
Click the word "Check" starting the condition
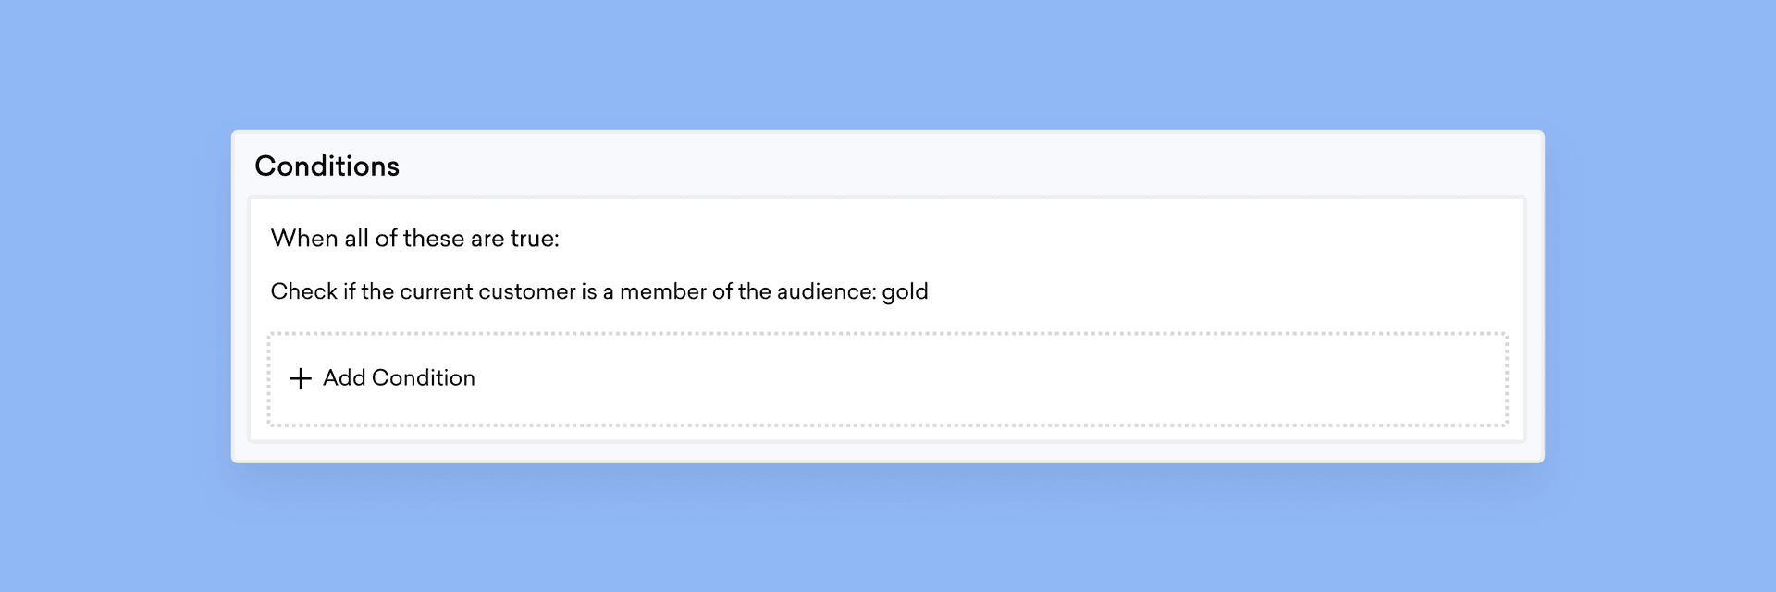point(303,292)
